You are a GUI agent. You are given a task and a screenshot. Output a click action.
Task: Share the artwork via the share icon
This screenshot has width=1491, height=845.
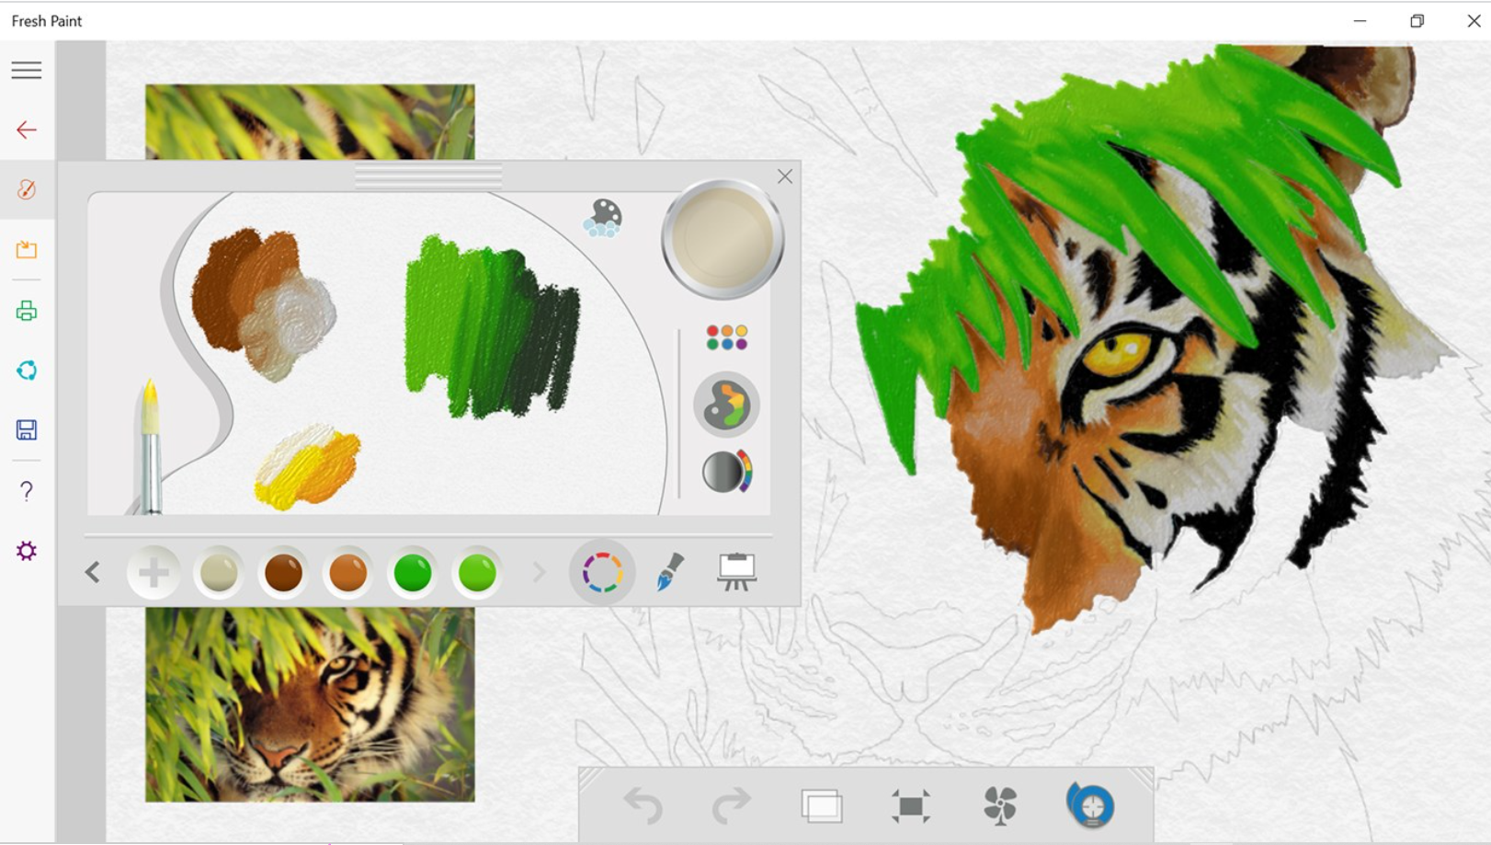click(27, 370)
